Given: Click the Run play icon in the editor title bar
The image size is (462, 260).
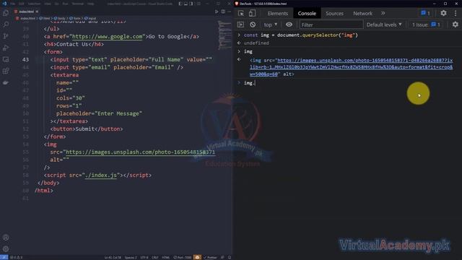Looking at the screenshot, I should (x=217, y=12).
